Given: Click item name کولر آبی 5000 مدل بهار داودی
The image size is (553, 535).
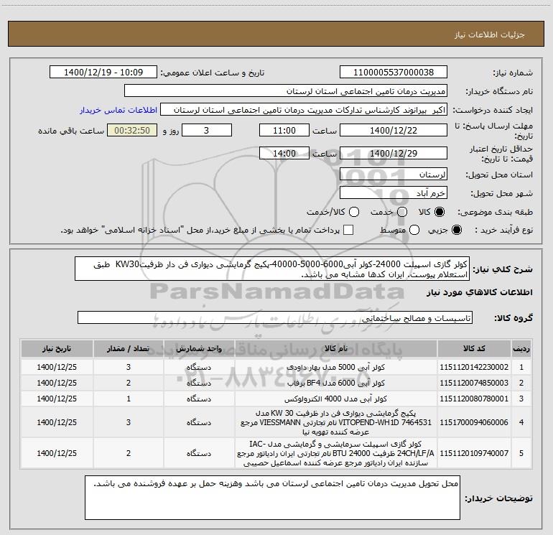Looking at the screenshot, I should click(336, 367).
